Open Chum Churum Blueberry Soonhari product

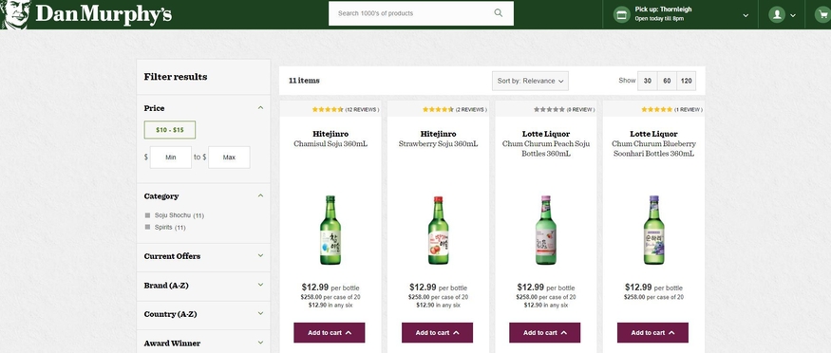coord(653,143)
